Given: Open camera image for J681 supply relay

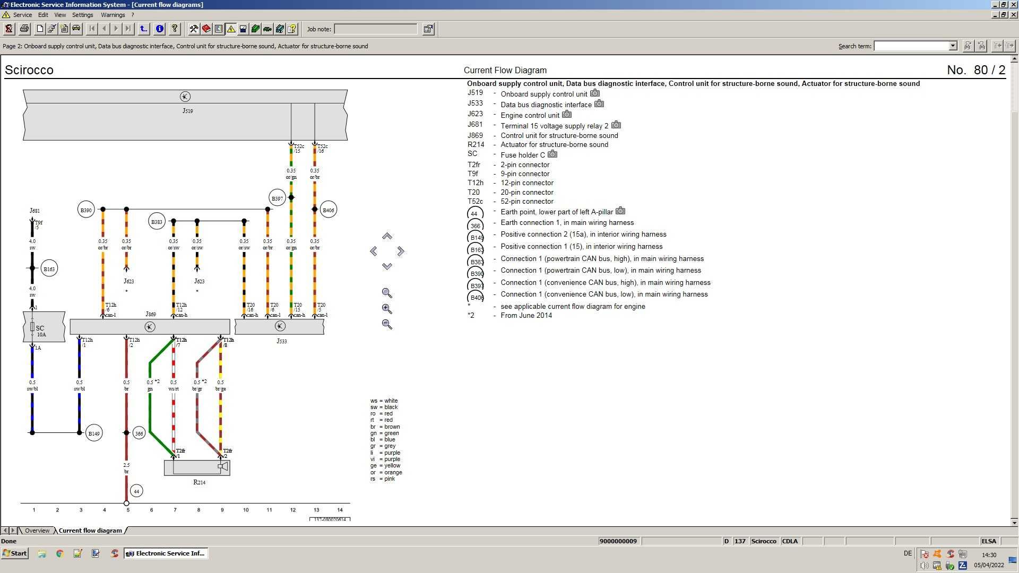Looking at the screenshot, I should [616, 125].
